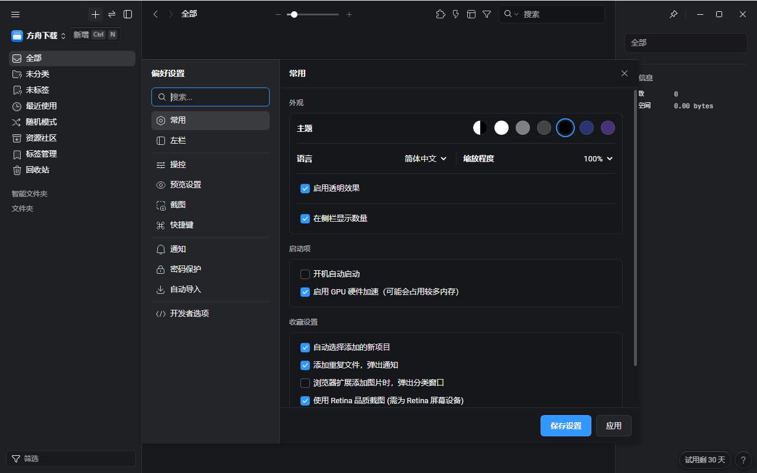Open the browser extension icon in the toolbar

[x=441, y=14]
